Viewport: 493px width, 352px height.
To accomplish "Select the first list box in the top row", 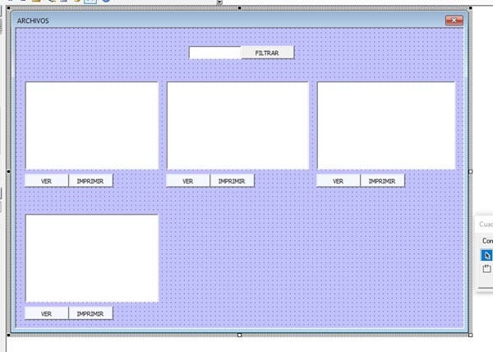I will [92, 126].
